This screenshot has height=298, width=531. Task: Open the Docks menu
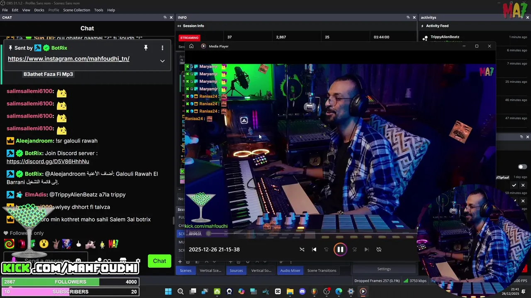click(39, 10)
